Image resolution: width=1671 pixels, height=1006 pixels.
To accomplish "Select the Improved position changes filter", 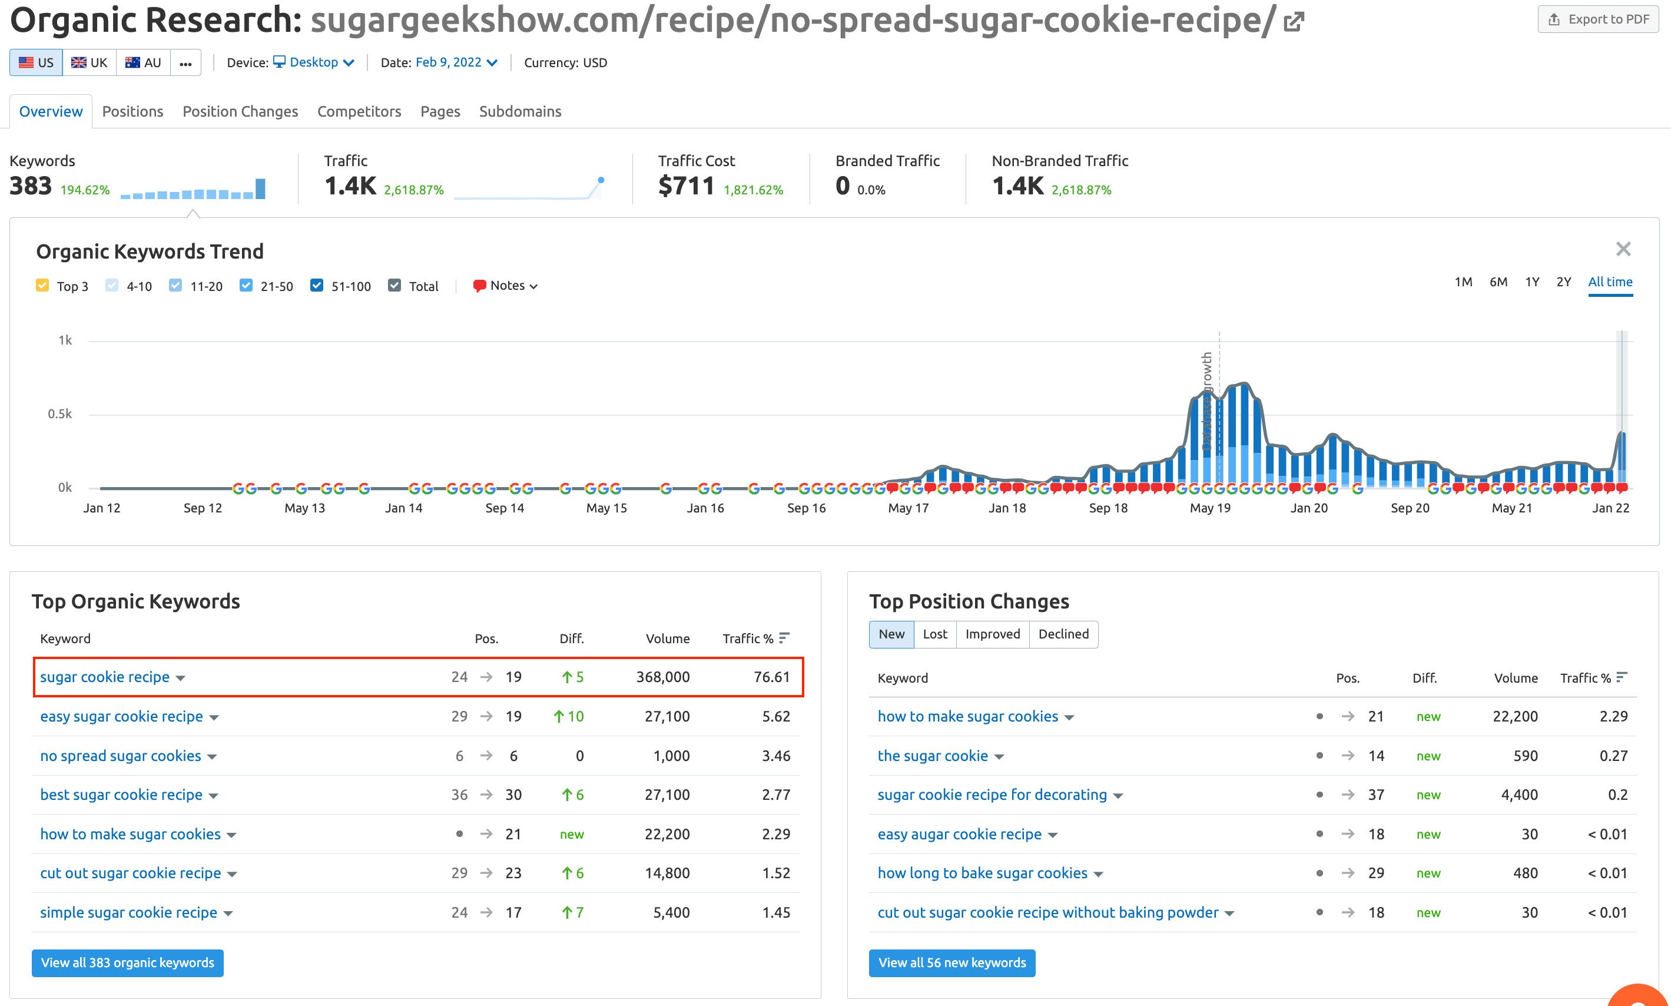I will [992, 634].
